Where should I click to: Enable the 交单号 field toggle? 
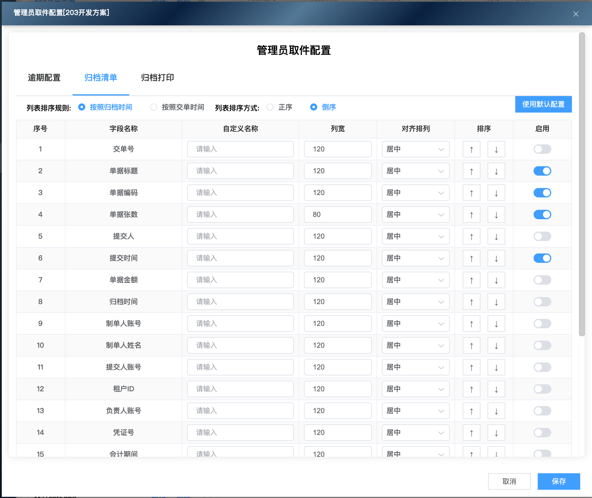click(542, 149)
